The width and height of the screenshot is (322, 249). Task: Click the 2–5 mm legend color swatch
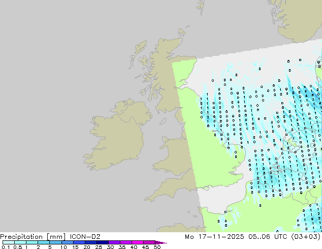point(44,242)
